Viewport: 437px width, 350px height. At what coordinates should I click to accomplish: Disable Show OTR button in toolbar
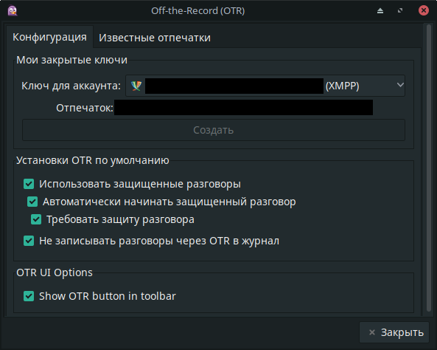coord(29,296)
